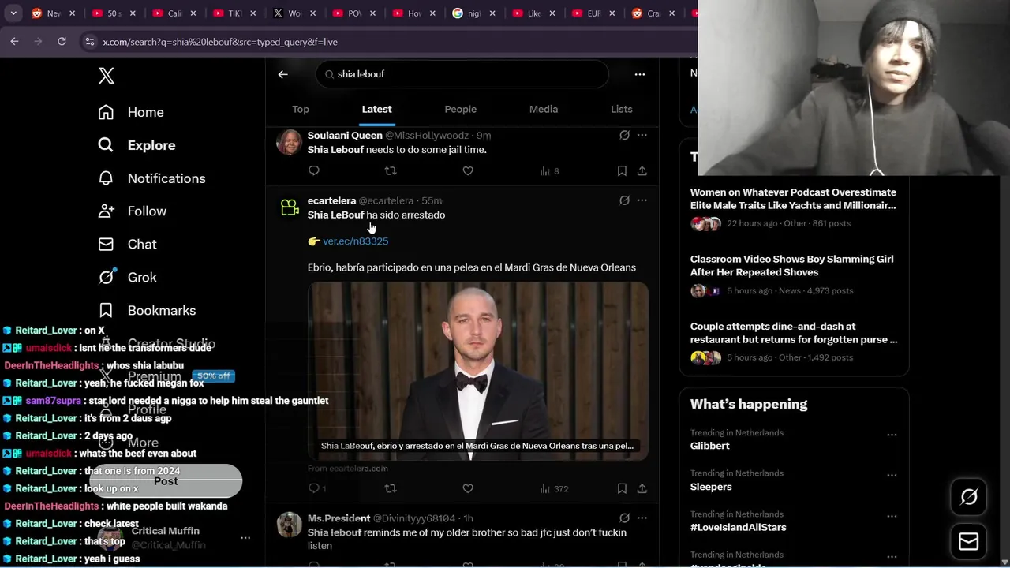Open Critical Muffin account menu dots
1010x568 pixels.
click(245, 538)
